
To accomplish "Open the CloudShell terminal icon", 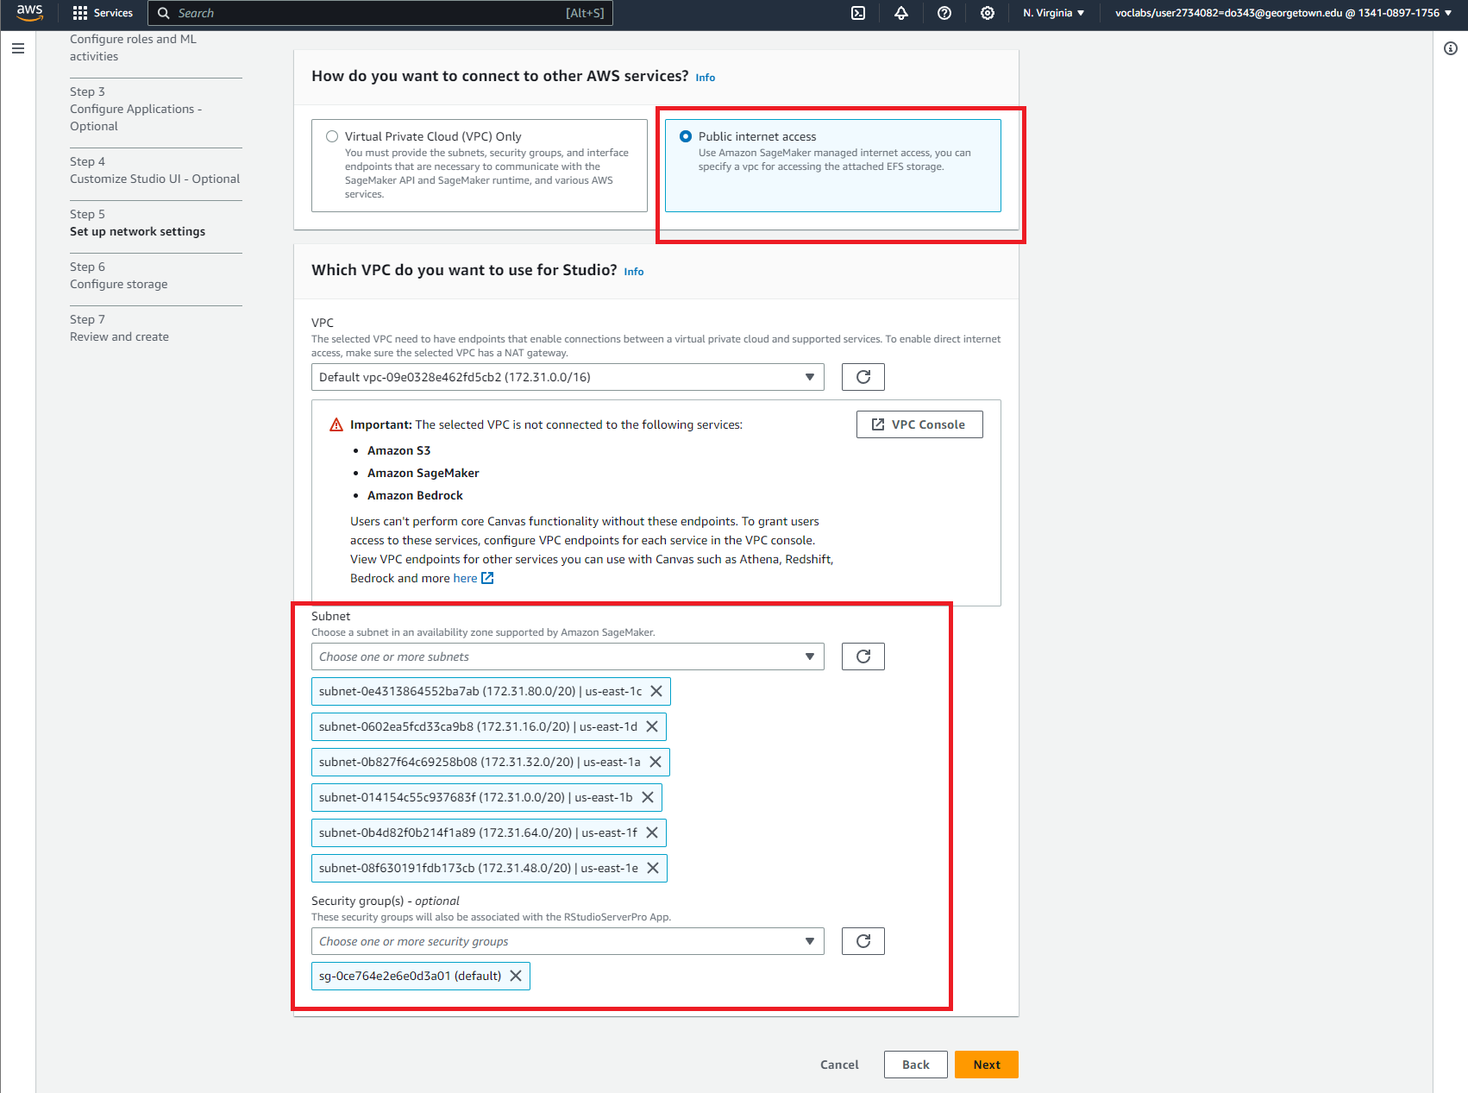I will click(x=858, y=13).
